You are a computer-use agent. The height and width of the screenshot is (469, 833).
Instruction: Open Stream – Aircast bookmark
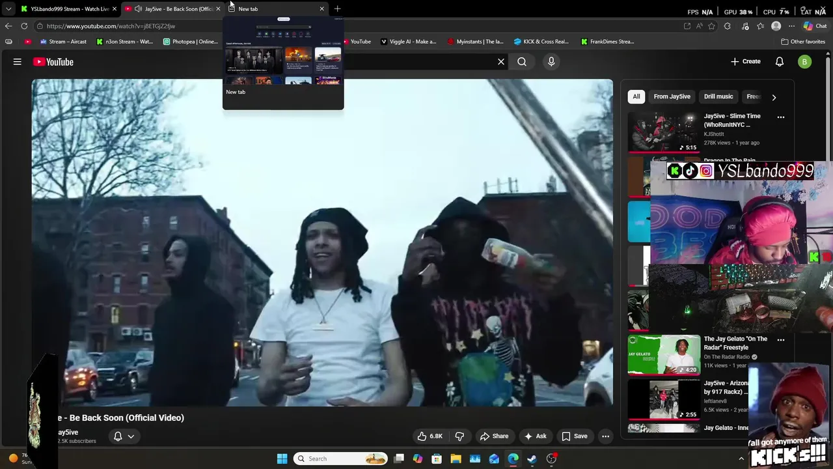coord(63,42)
